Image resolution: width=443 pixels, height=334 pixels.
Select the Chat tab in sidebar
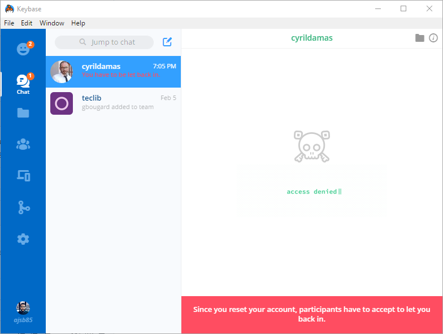(x=23, y=84)
